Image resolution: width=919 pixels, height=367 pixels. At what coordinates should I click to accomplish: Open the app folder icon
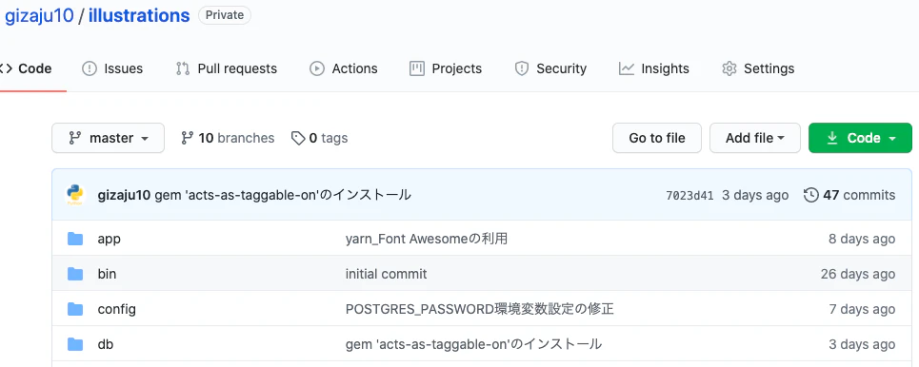(75, 239)
